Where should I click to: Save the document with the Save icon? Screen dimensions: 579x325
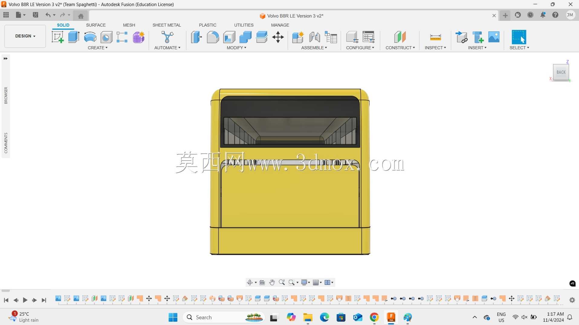click(35, 15)
